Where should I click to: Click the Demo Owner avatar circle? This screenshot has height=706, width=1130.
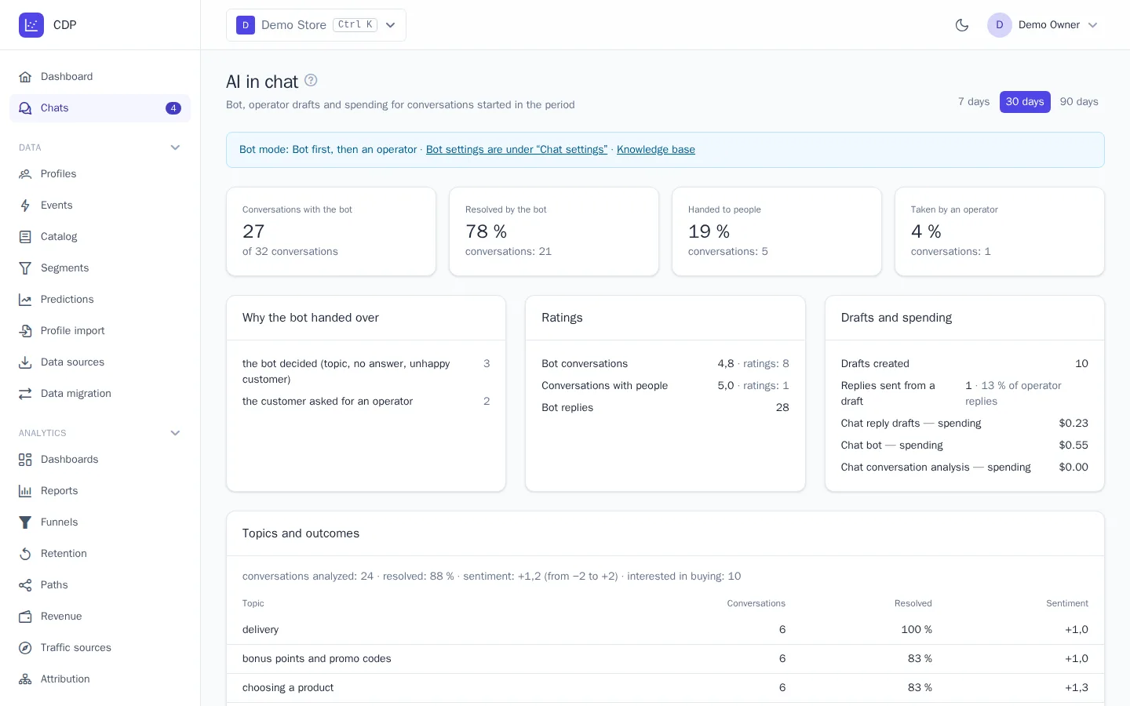[1000, 25]
